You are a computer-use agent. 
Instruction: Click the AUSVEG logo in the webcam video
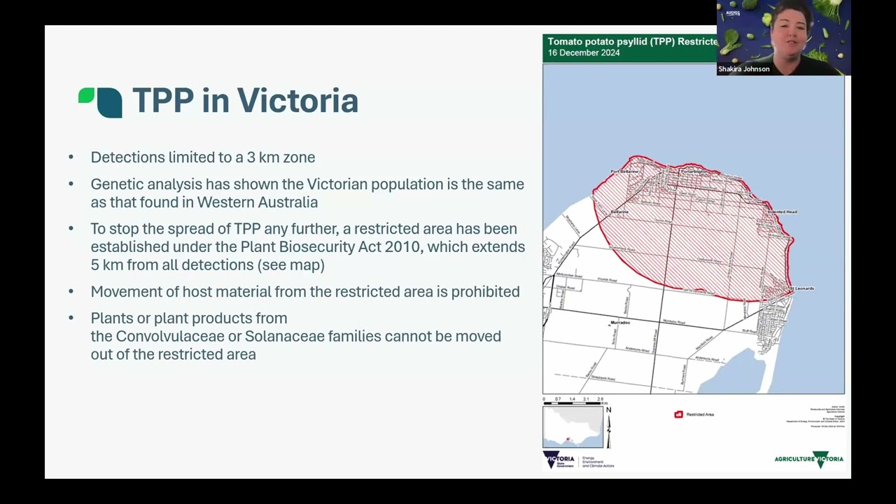point(733,13)
